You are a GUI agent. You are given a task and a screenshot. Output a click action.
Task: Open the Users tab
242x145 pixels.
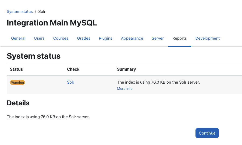[39, 38]
